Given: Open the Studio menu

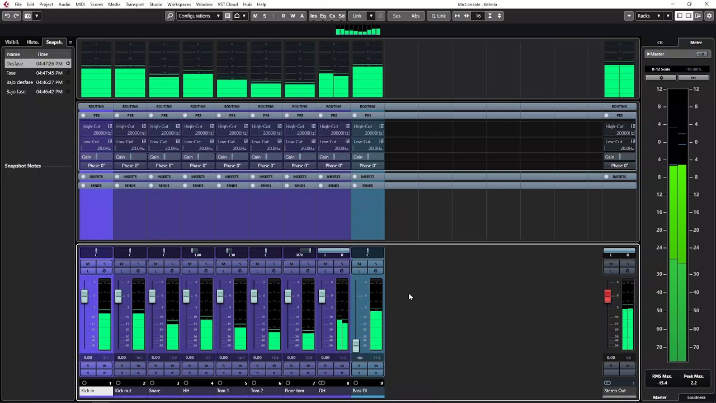Looking at the screenshot, I should coord(156,4).
